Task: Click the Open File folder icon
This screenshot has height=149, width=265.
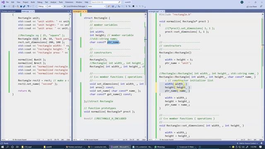Action: (18, 7)
